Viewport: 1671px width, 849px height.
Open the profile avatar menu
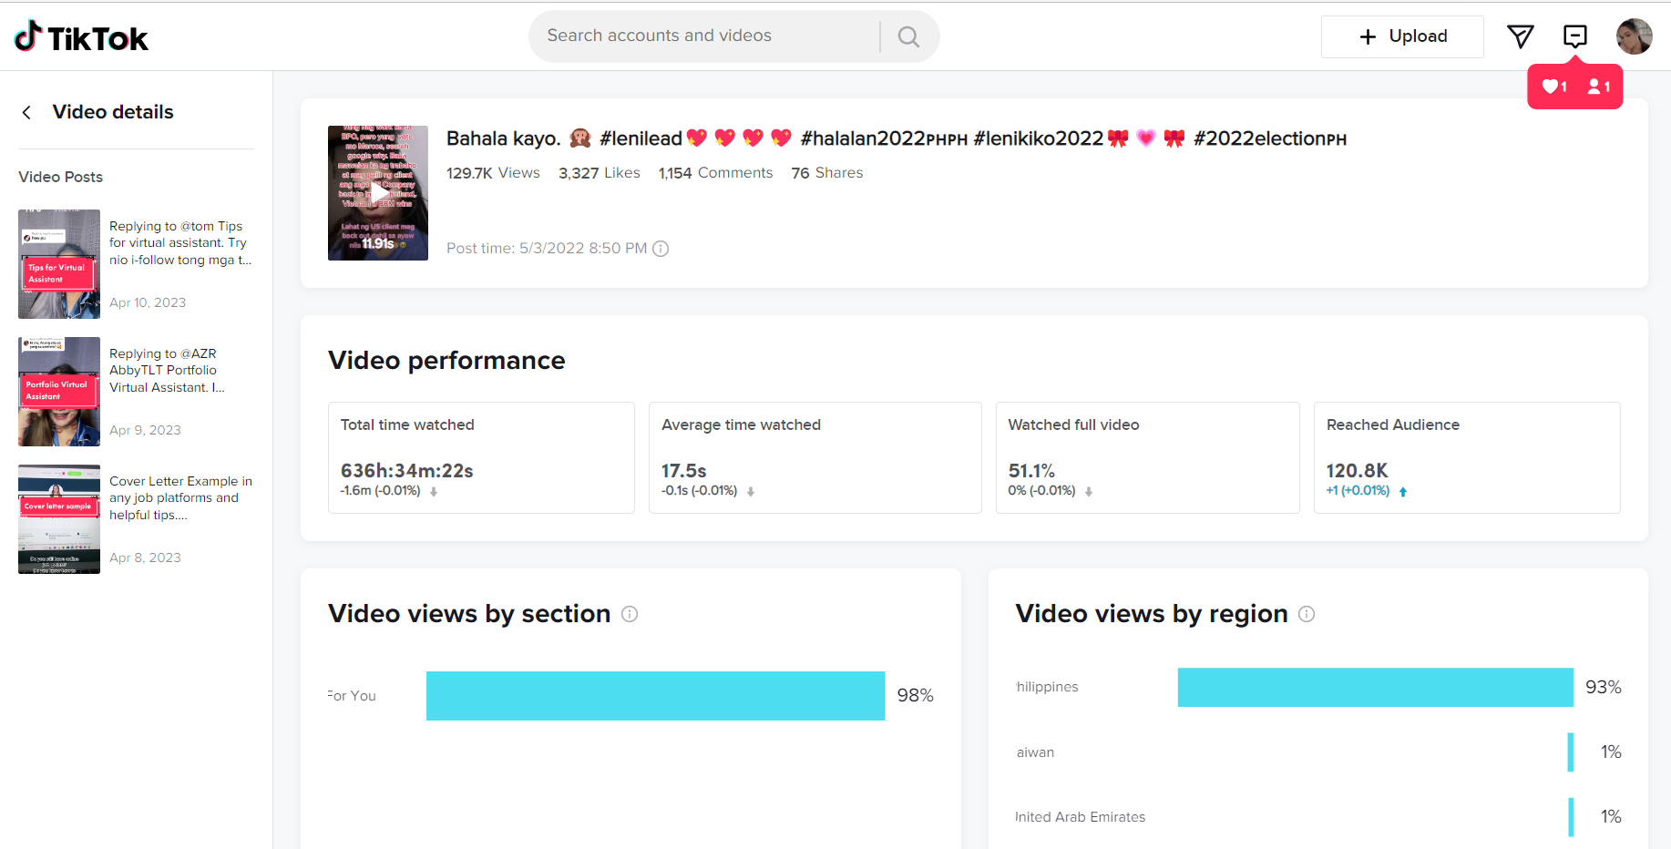point(1634,36)
